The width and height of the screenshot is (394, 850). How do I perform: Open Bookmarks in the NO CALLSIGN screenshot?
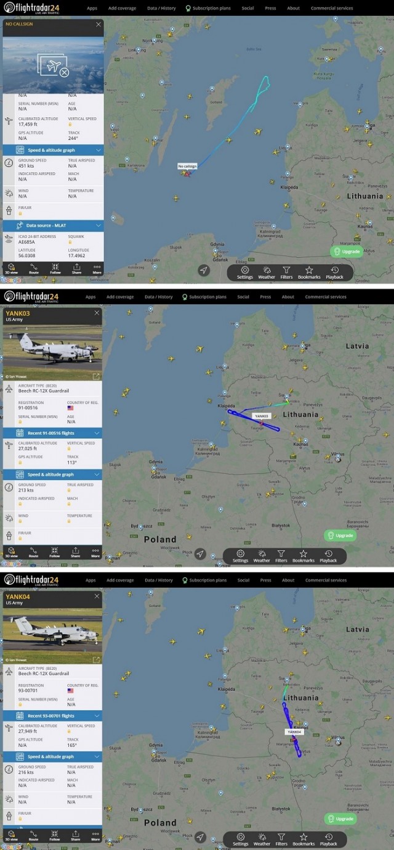pyautogui.click(x=309, y=273)
